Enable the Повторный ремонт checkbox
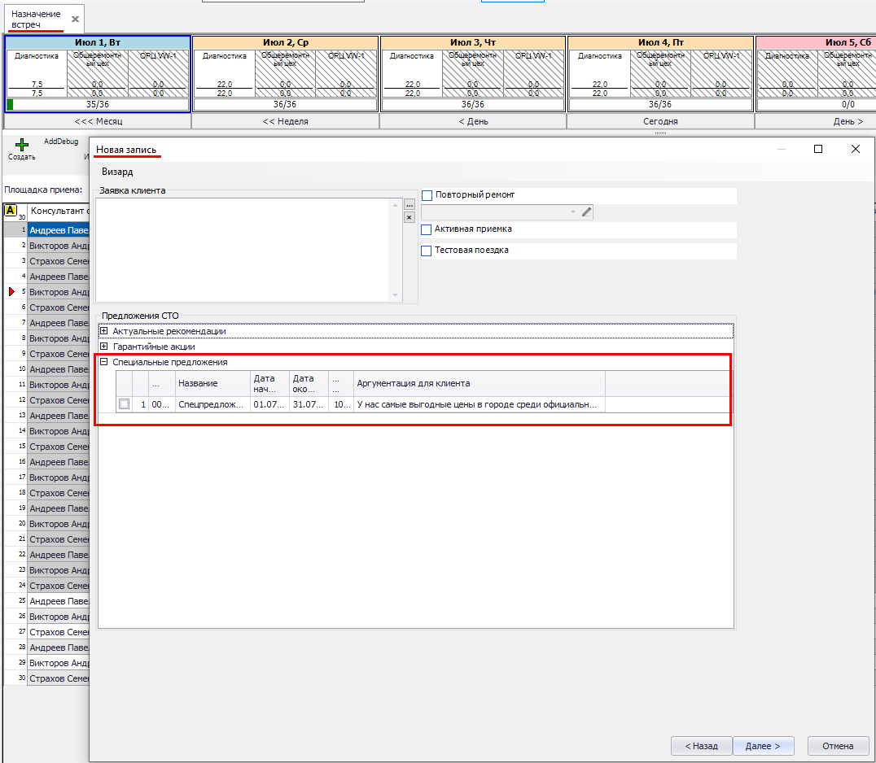 click(427, 195)
